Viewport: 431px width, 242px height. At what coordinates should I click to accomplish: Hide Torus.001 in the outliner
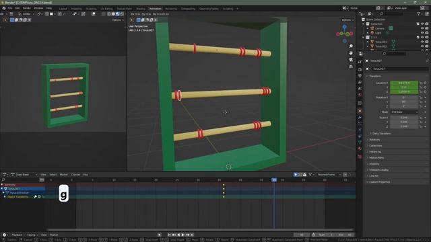(x=422, y=42)
